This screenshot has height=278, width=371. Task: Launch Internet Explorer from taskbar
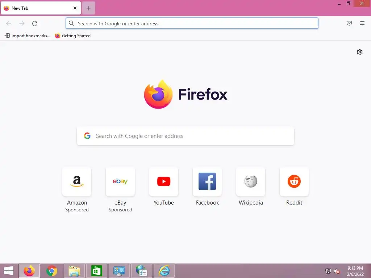[164, 271]
